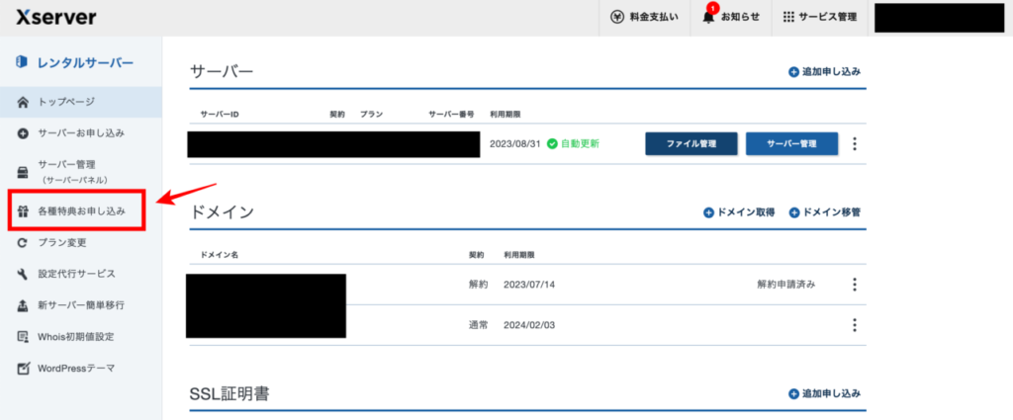Click the upload icon beside 新サーバー簡単移行
1013x420 pixels.
pyautogui.click(x=24, y=305)
